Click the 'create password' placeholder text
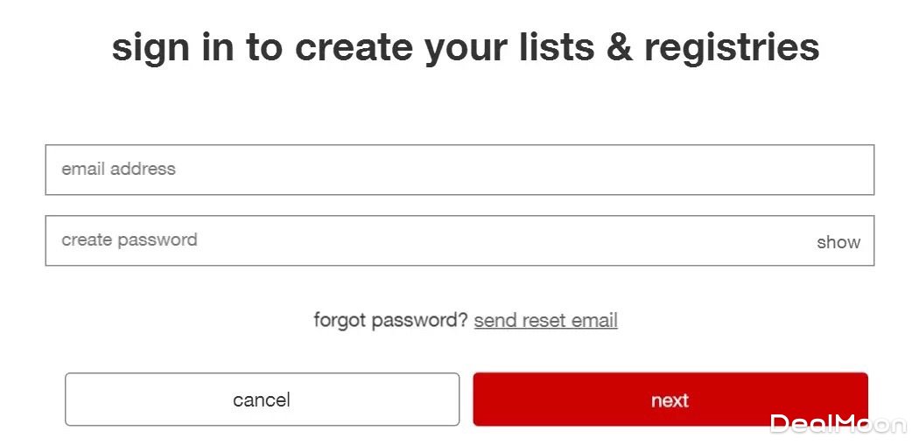 [129, 240]
